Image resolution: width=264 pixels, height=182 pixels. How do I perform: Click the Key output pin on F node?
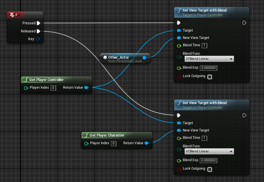click(38, 39)
